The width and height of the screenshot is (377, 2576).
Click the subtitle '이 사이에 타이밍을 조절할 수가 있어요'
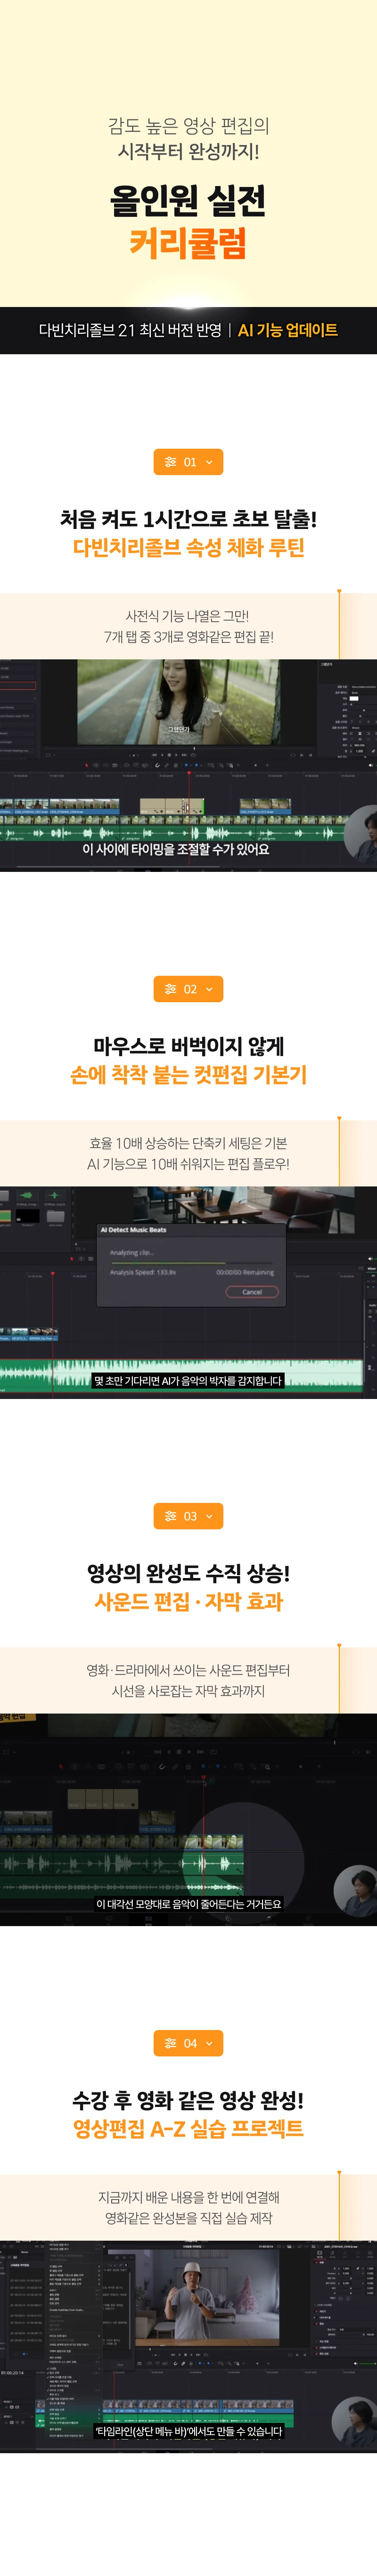tap(175, 850)
